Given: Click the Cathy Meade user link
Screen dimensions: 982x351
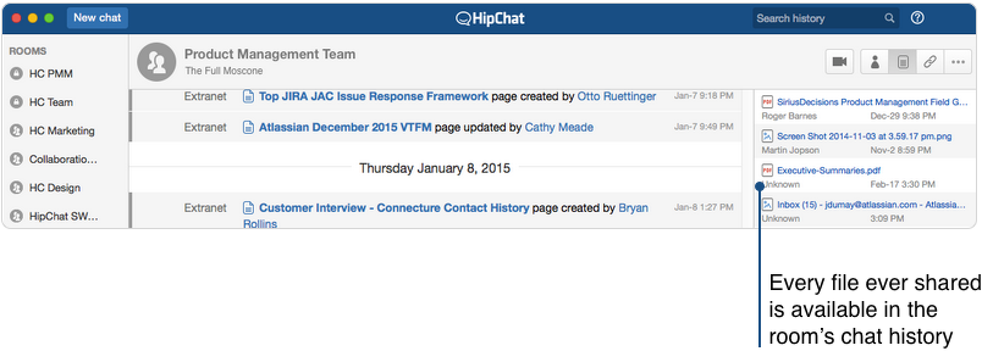Looking at the screenshot, I should tap(559, 127).
